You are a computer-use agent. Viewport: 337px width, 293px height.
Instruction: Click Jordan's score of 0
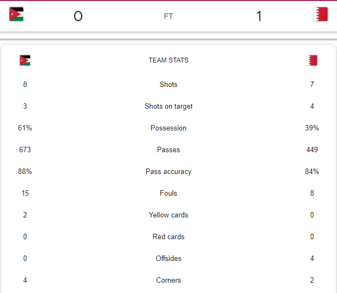coord(78,16)
